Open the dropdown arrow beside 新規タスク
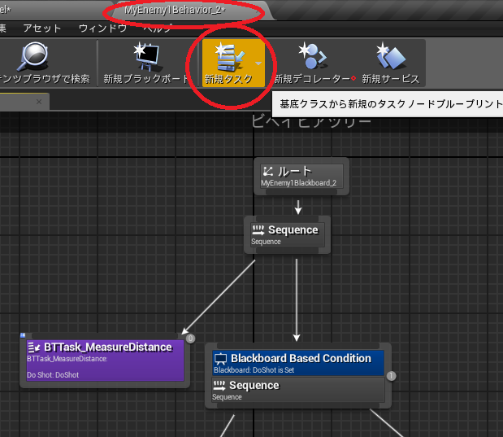 pos(258,63)
